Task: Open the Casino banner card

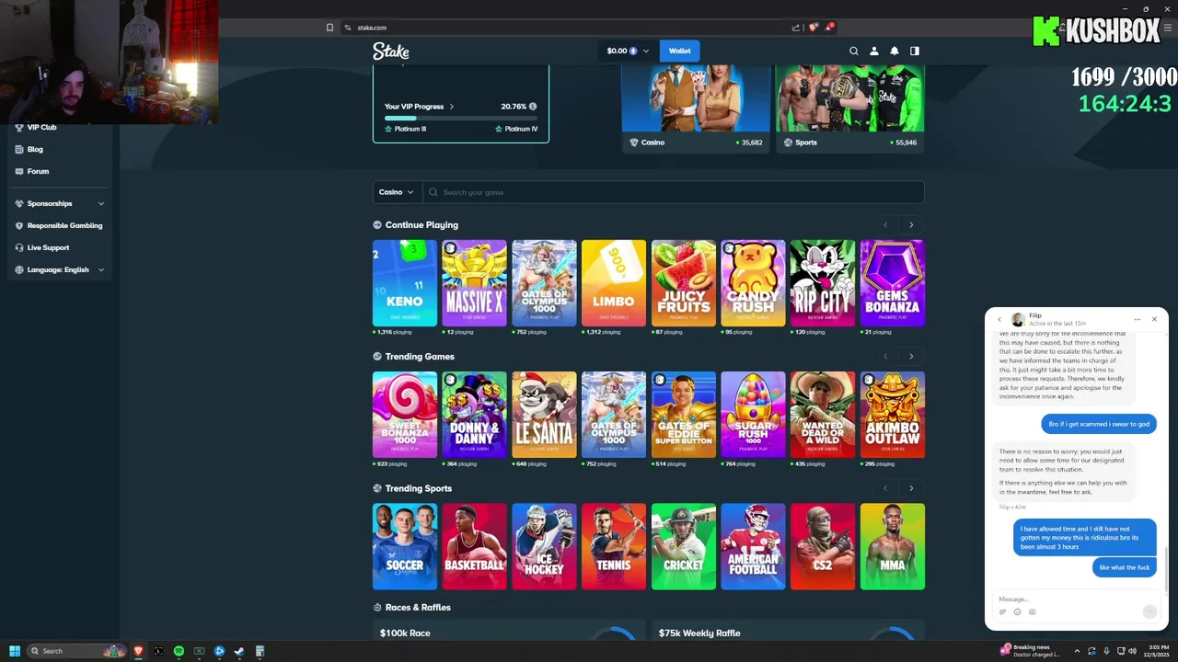Action: click(x=697, y=109)
